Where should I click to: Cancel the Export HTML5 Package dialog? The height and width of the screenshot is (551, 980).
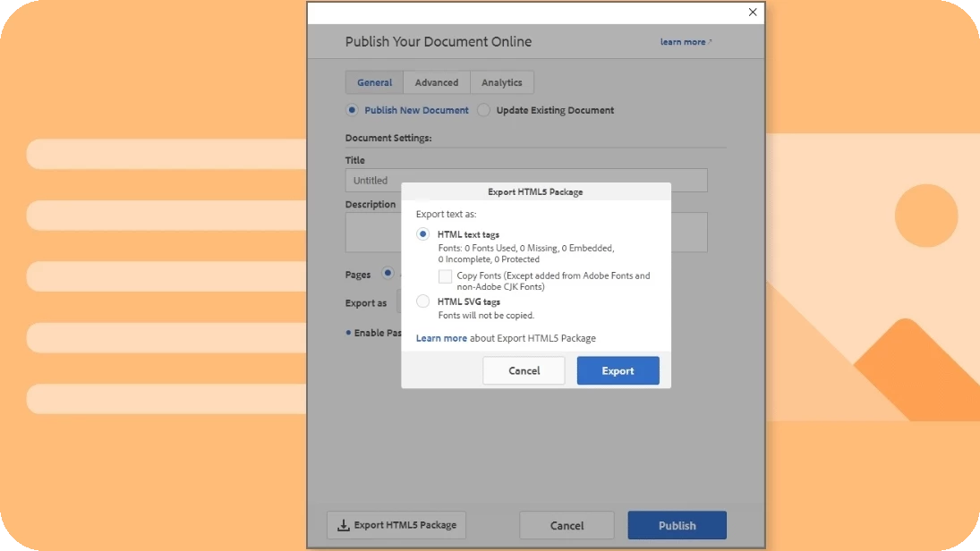[x=524, y=370]
